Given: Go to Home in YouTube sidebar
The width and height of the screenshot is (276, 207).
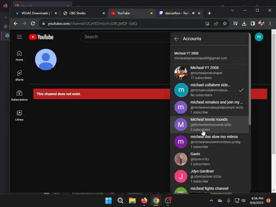Looking at the screenshot, I should pos(19,56).
